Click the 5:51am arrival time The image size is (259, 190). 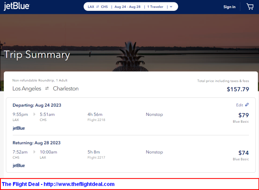click(x=47, y=114)
